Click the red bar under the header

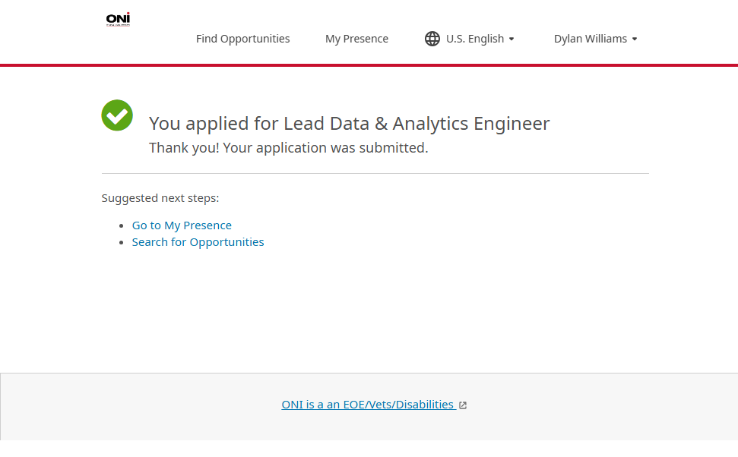point(369,65)
